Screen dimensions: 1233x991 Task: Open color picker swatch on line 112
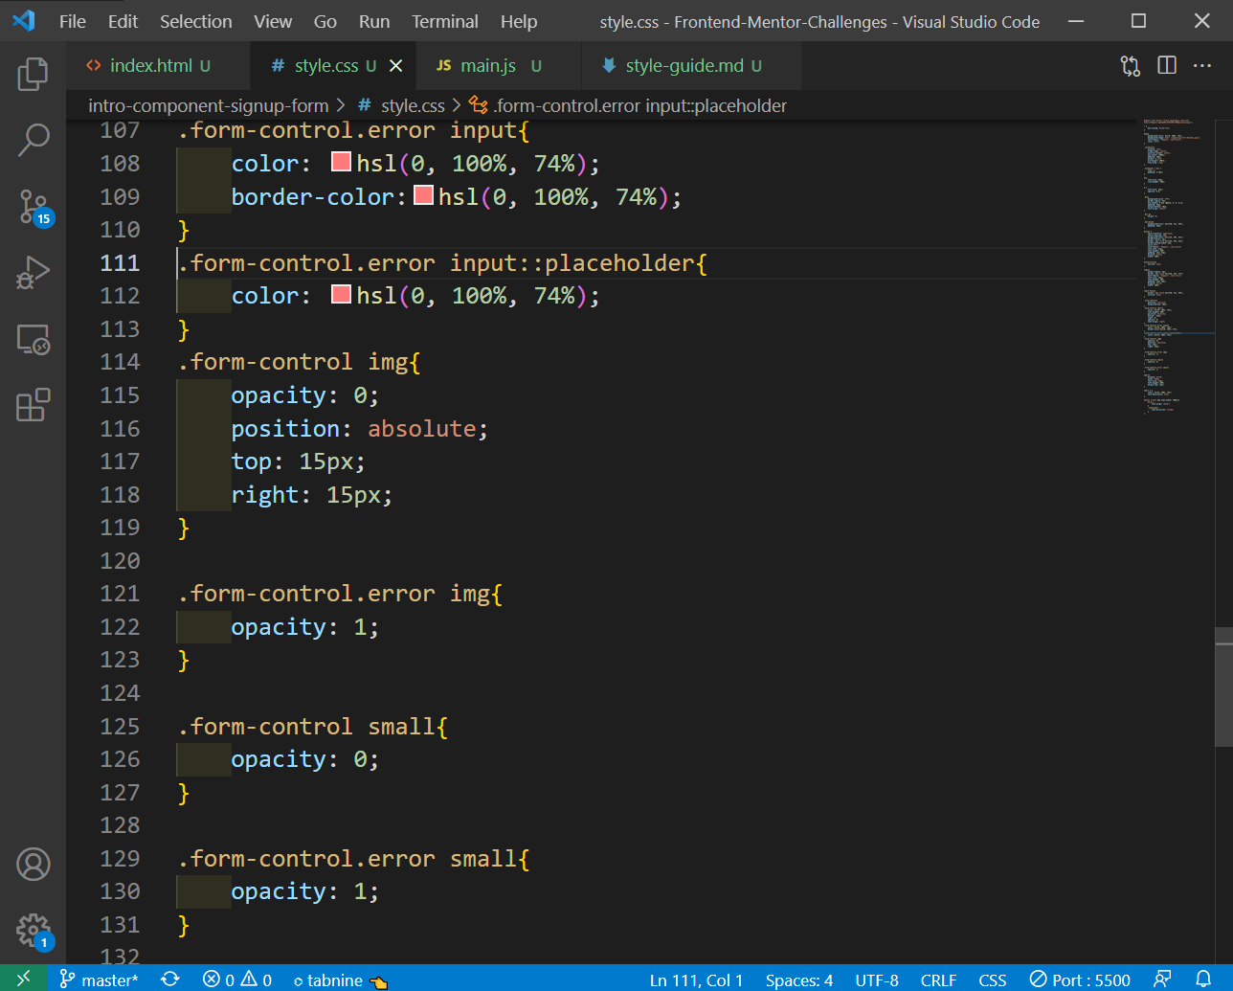point(341,294)
